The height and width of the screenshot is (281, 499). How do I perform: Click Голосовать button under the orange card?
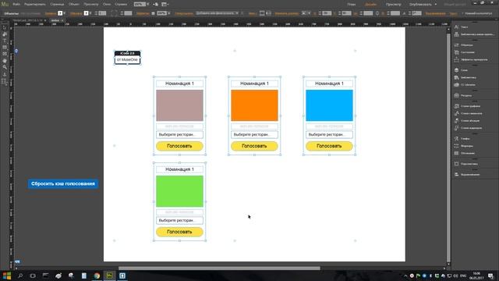pyautogui.click(x=254, y=146)
